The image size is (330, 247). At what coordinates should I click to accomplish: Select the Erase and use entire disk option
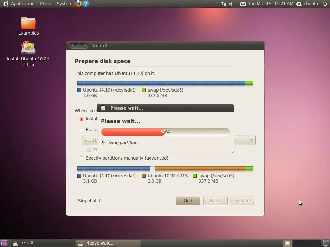(82, 130)
